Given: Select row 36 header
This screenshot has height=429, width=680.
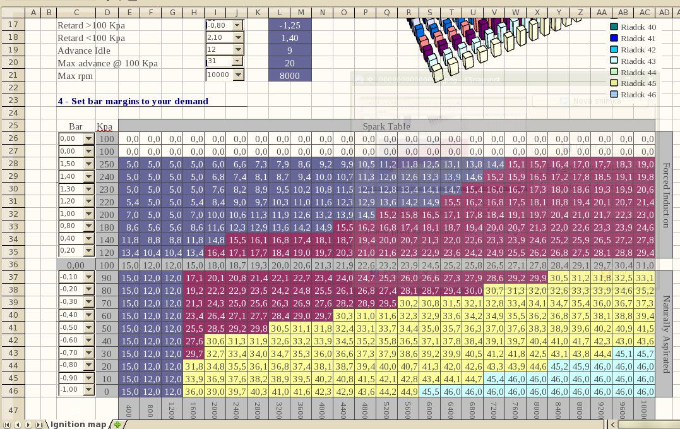Looking at the screenshot, I should pos(13,265).
